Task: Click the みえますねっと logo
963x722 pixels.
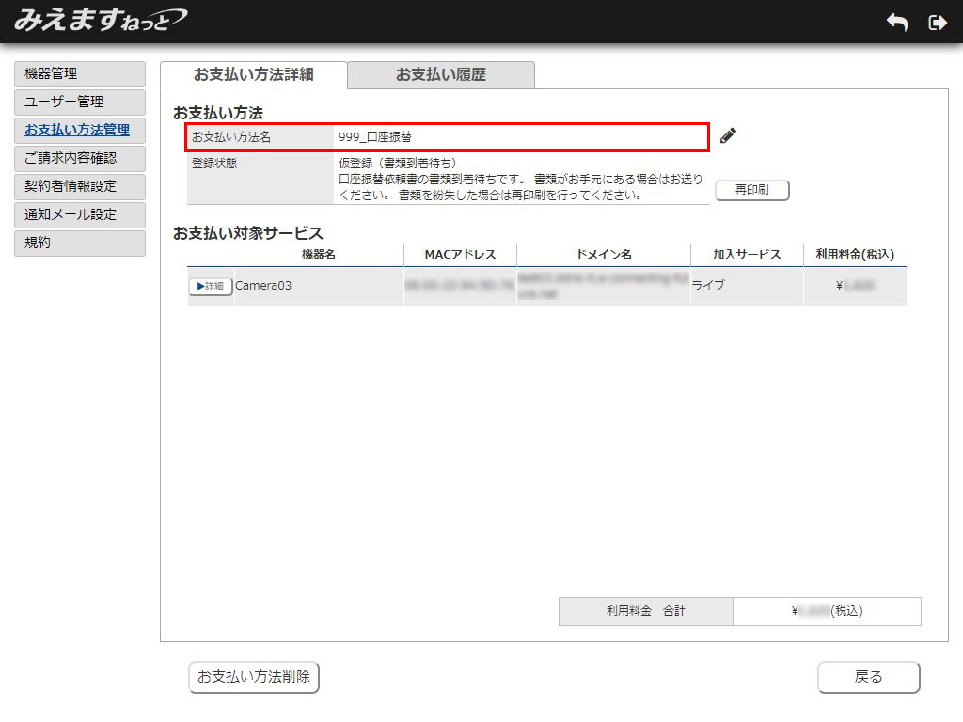Action: (x=100, y=20)
